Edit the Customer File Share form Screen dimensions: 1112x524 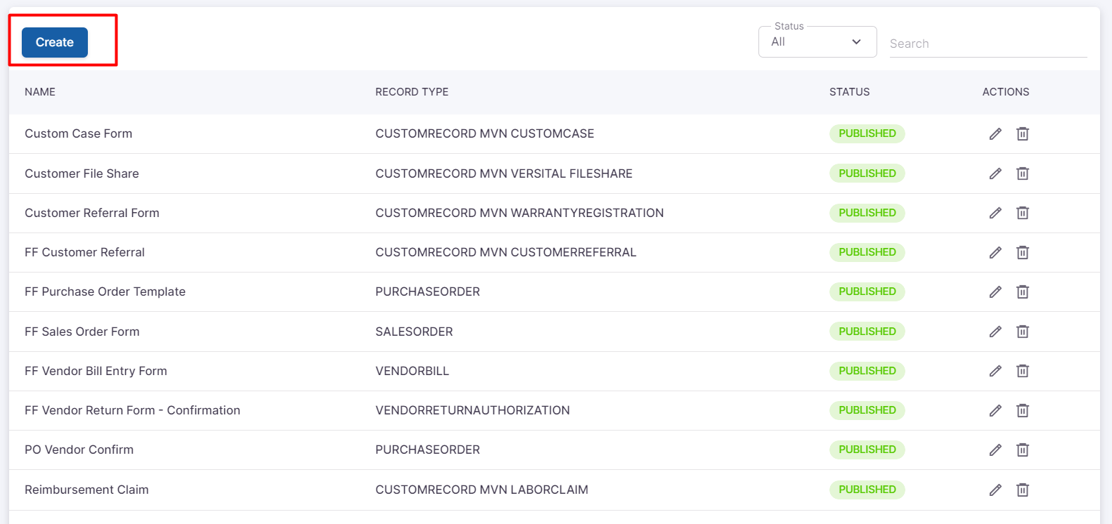coord(995,173)
